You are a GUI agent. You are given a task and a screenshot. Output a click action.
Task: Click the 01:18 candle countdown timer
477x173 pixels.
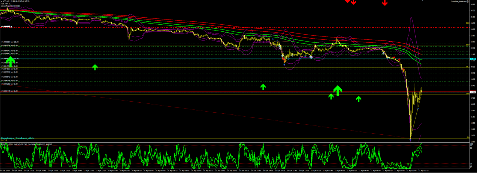click(x=4, y=141)
